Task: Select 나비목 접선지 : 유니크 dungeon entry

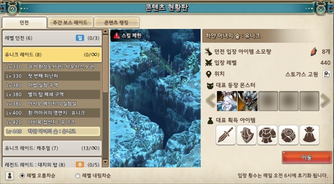Action: click(x=52, y=122)
